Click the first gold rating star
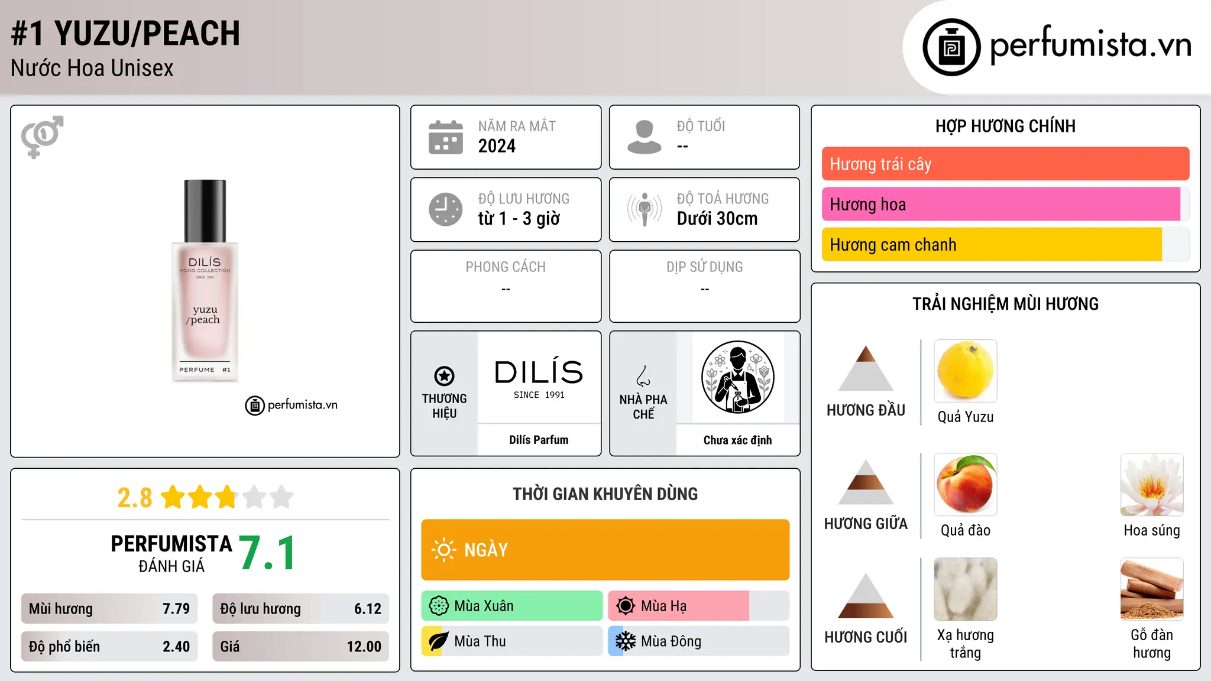Image resolution: width=1211 pixels, height=681 pixels. 173,497
